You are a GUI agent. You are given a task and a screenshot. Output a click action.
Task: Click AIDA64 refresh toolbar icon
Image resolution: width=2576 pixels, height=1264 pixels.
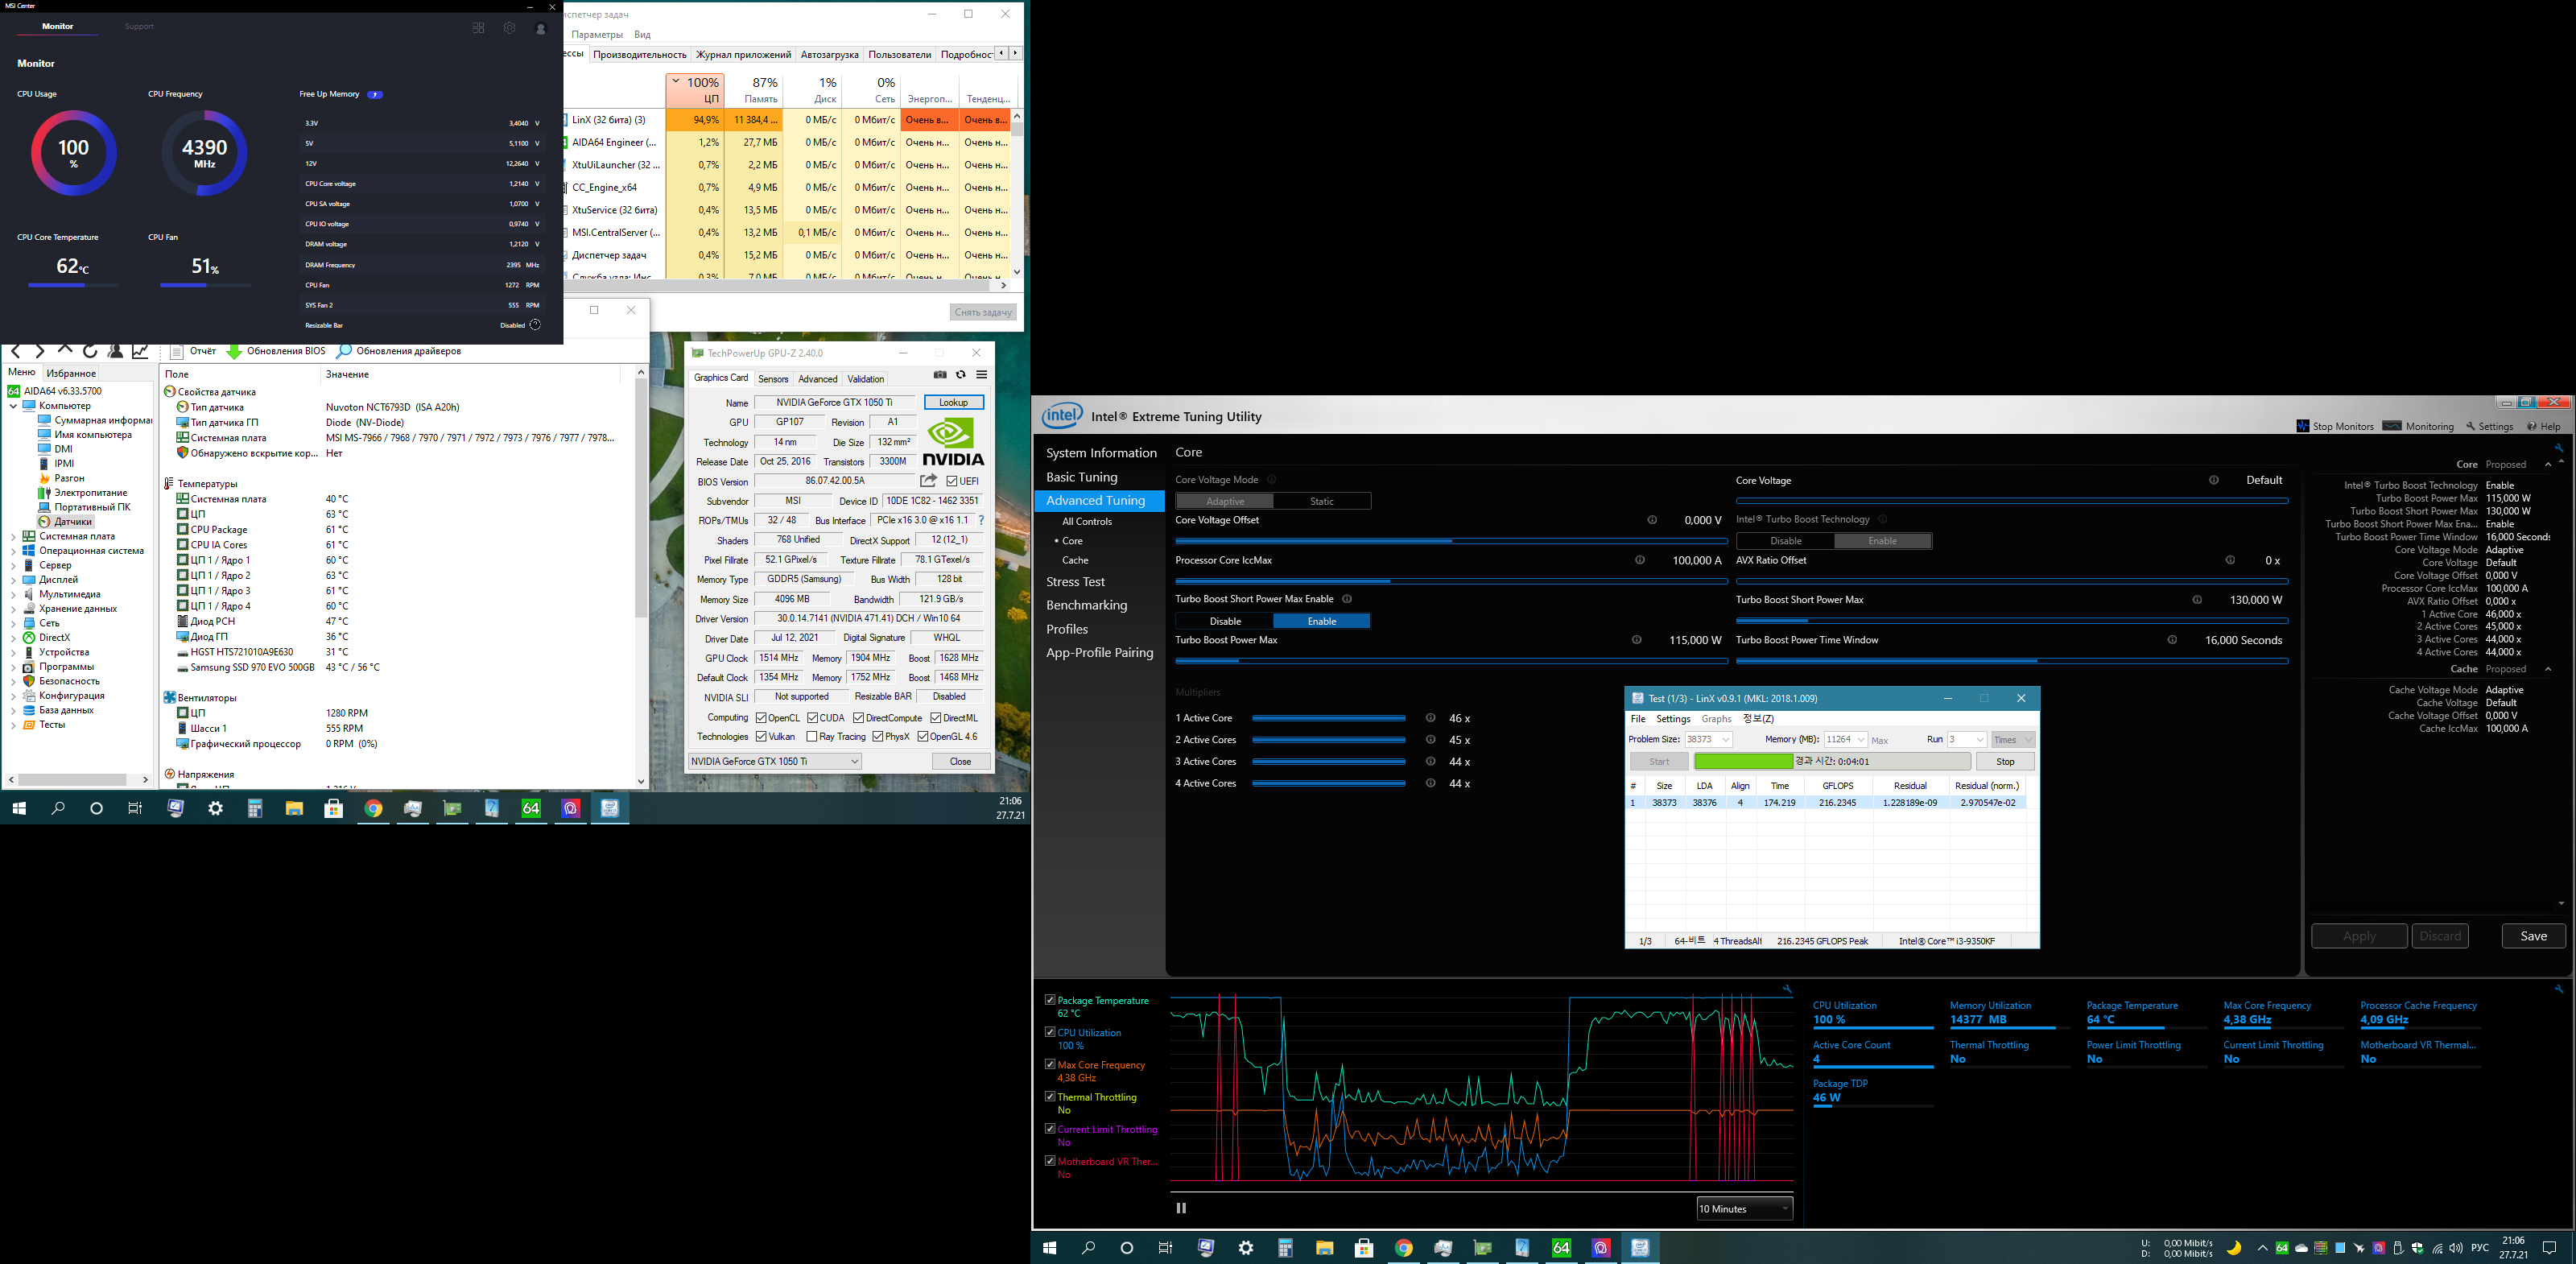tap(90, 351)
